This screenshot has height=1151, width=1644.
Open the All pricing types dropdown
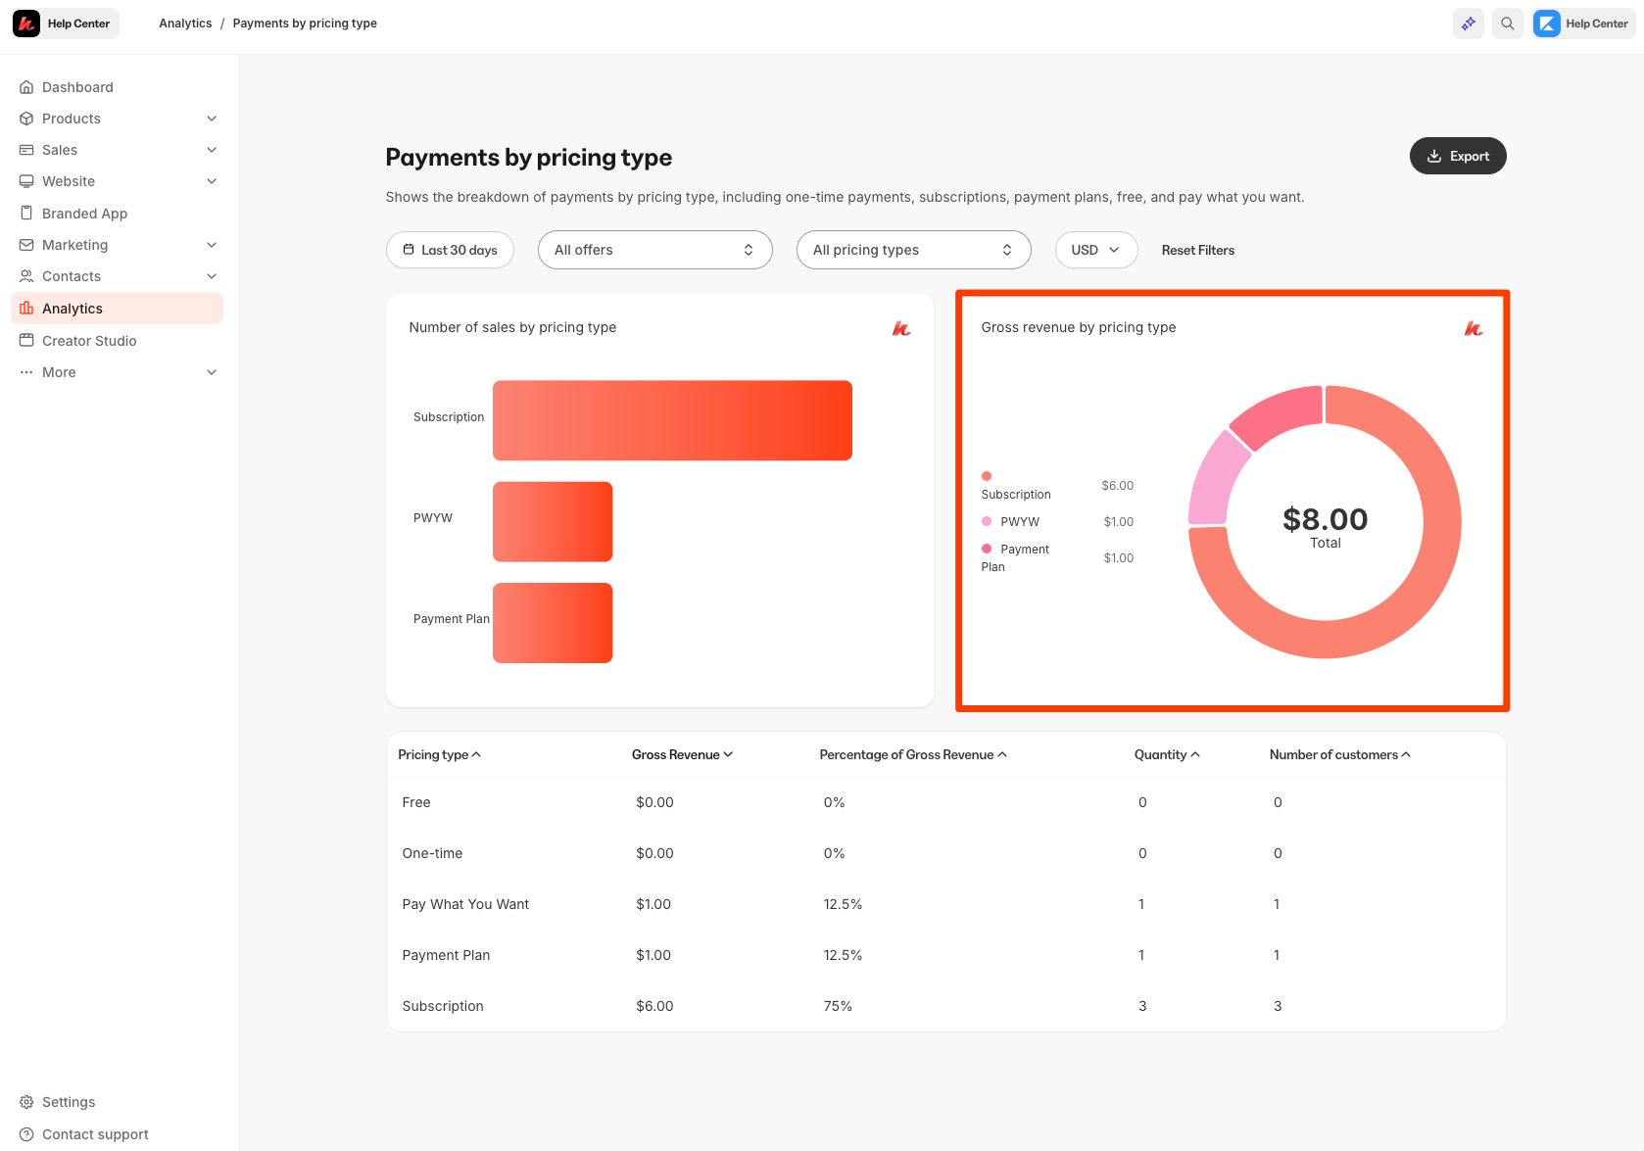[x=913, y=250]
